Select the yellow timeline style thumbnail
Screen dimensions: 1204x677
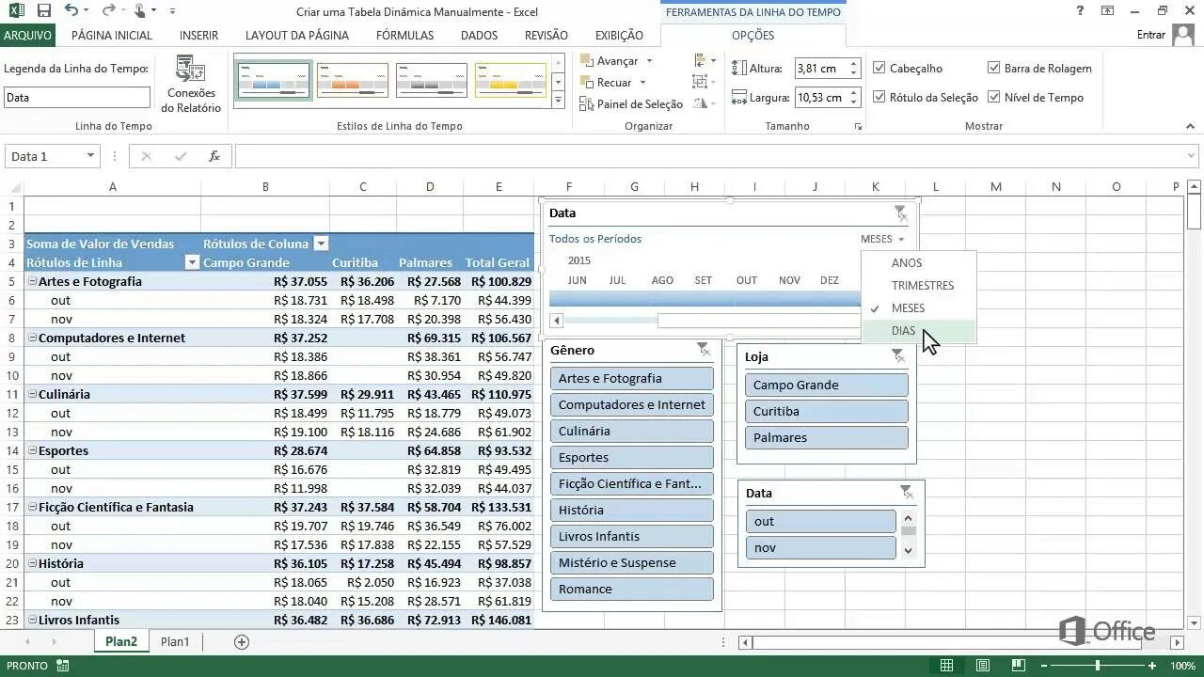[511, 81]
